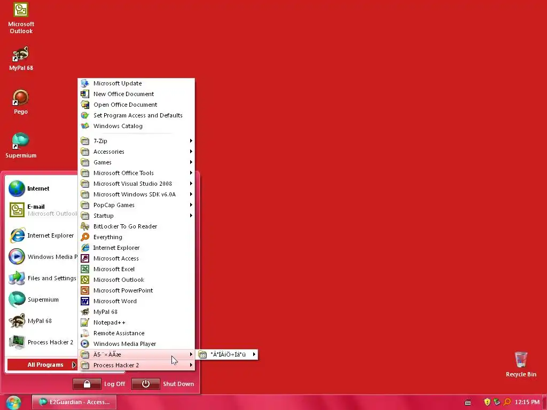This screenshot has height=410, width=547.
Task: Click the Microsoft PowerPoint icon
Action: (85, 290)
